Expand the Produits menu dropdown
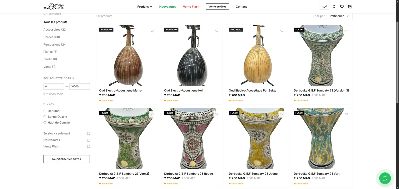Screen dimensions: 399x189 (145, 7)
